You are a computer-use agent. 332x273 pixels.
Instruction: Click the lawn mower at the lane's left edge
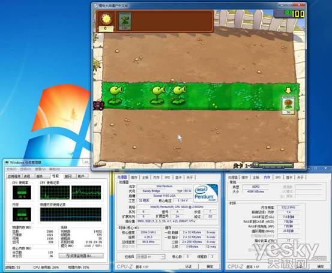[x=98, y=106]
